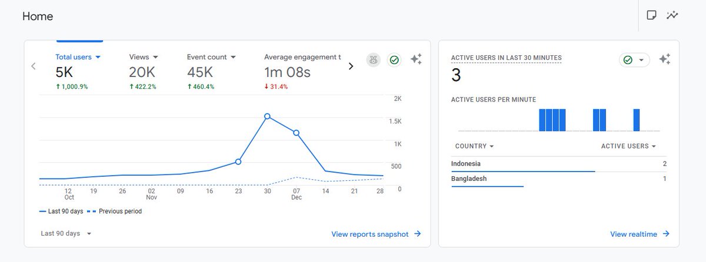Image resolution: width=706 pixels, height=262 pixels.
Task: Open the Views metric dropdown
Action: pyautogui.click(x=144, y=57)
